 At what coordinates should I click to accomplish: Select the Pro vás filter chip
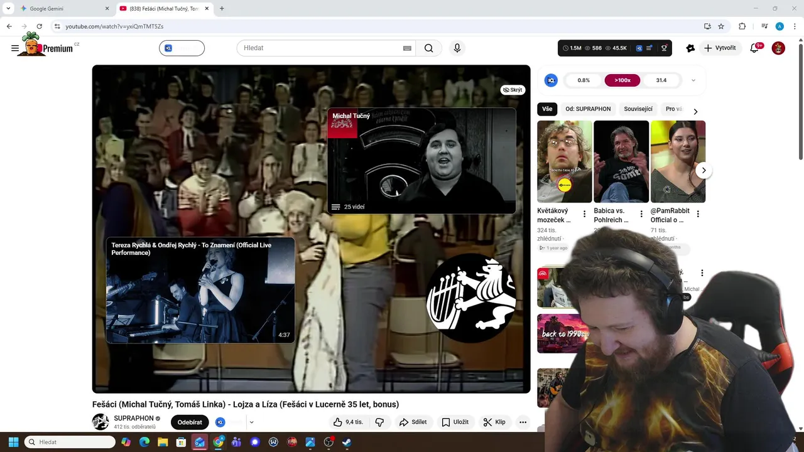673,109
